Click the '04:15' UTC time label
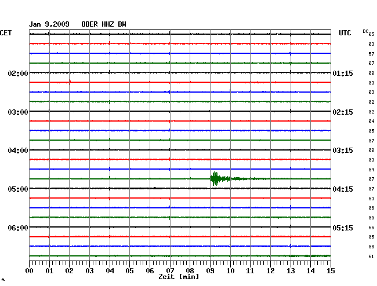377x286 pixels. click(343, 189)
